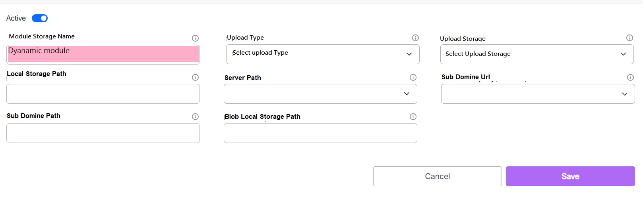View info for Blob Local Storage Path
Viewport: 643px width, 200px height.
coord(413,116)
